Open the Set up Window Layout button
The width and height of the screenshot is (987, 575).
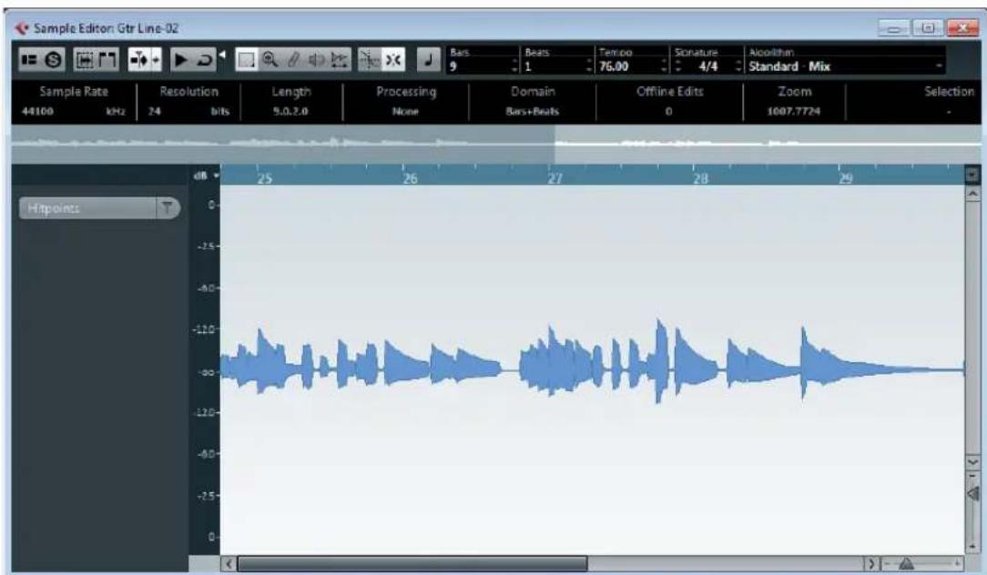(29, 60)
